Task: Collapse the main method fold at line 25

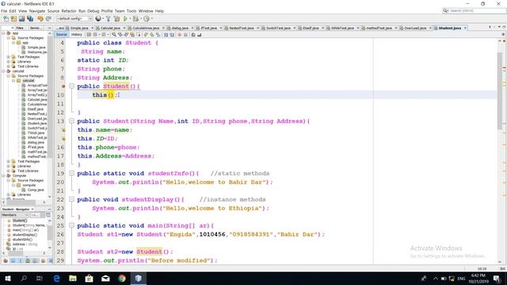Action: click(x=72, y=226)
